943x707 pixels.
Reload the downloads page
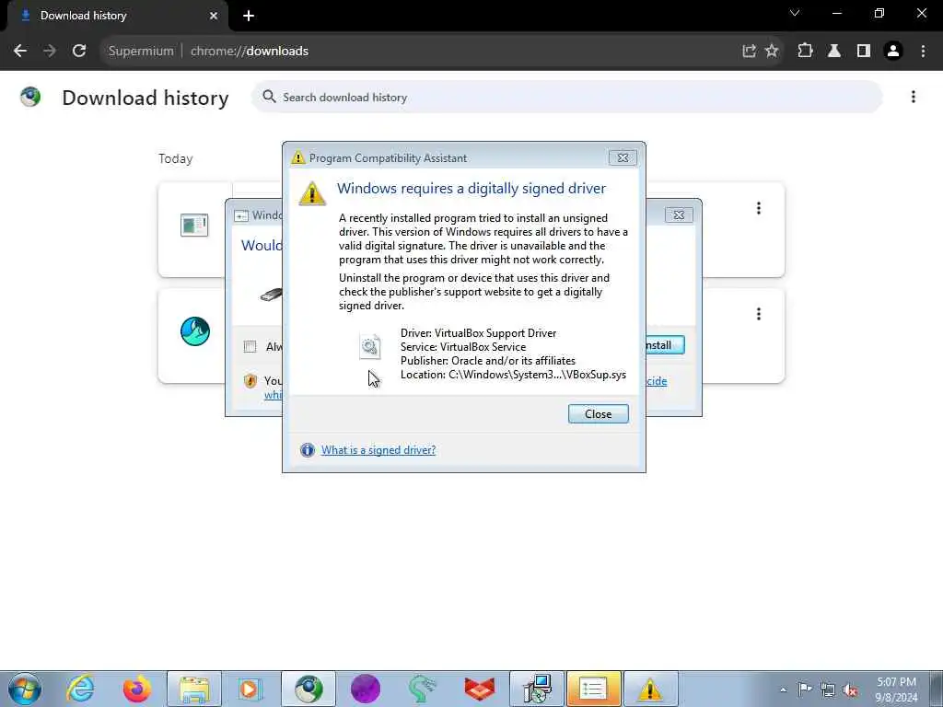click(x=79, y=52)
